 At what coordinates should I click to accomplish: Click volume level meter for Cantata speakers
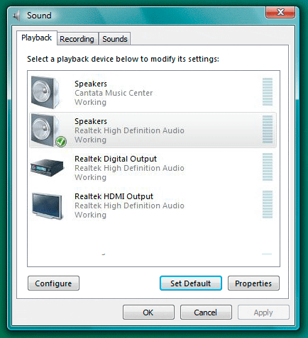pos(268,91)
